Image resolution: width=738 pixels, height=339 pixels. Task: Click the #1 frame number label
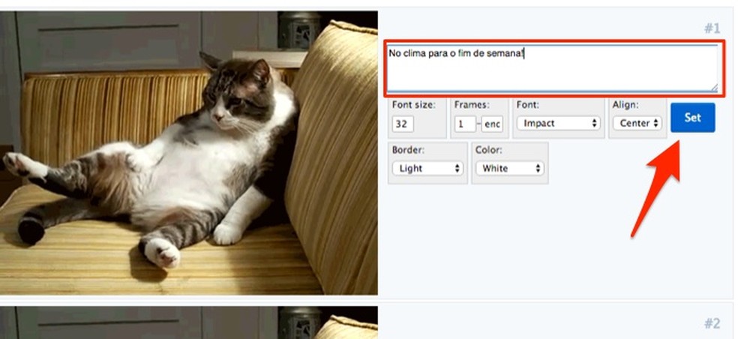712,28
